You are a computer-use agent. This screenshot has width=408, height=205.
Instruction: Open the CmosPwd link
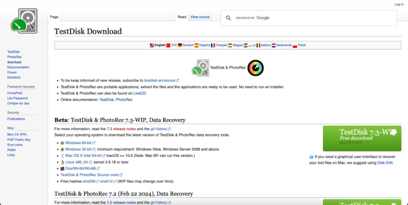15,93
